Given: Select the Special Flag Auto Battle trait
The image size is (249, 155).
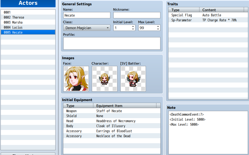Looking at the screenshot, I should 208,15.
